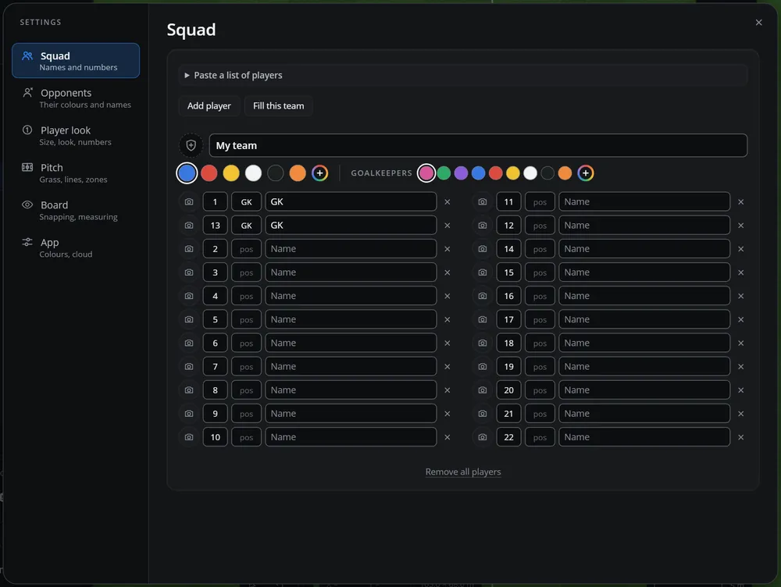Add a custom team colour
The height and width of the screenshot is (587, 781).
coord(319,173)
